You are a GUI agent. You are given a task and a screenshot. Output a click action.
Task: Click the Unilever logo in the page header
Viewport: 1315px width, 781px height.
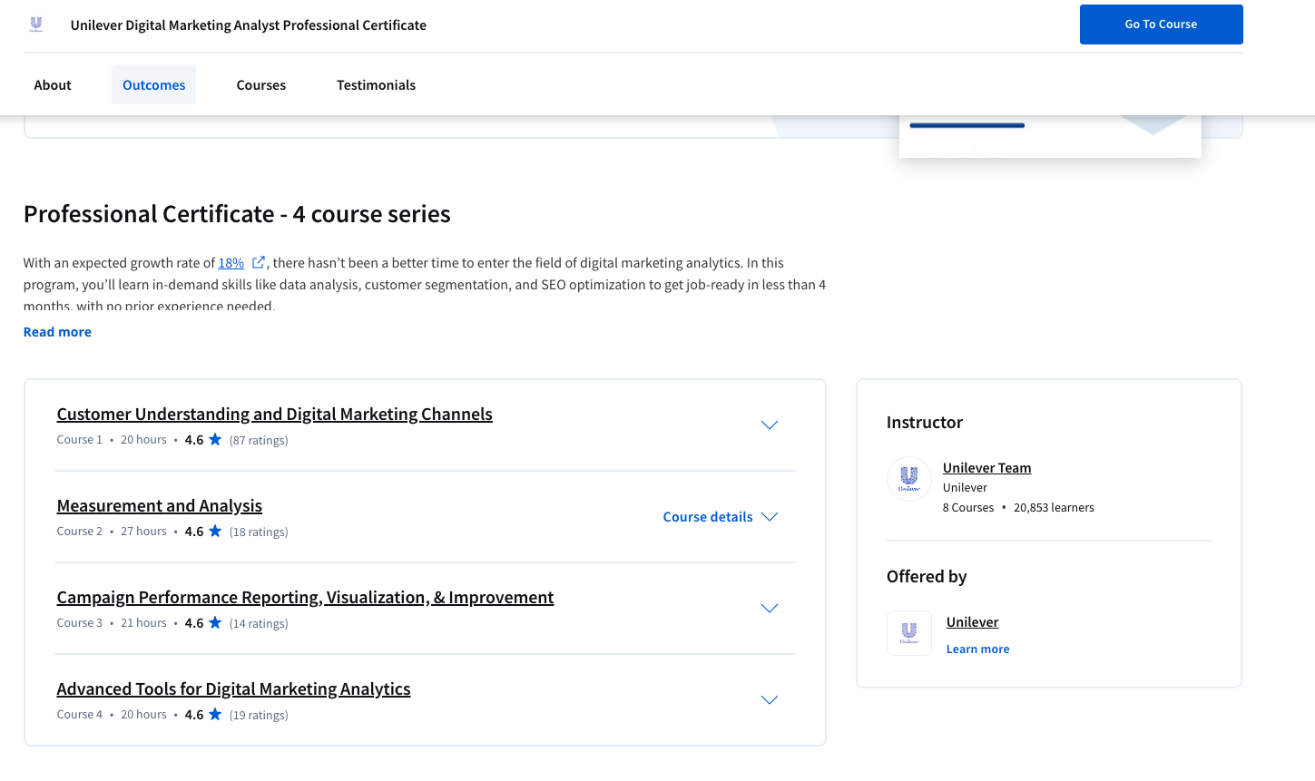[x=36, y=24]
